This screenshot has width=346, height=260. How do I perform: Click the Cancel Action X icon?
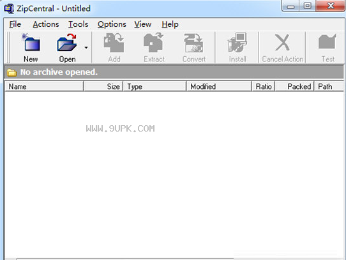click(x=282, y=42)
